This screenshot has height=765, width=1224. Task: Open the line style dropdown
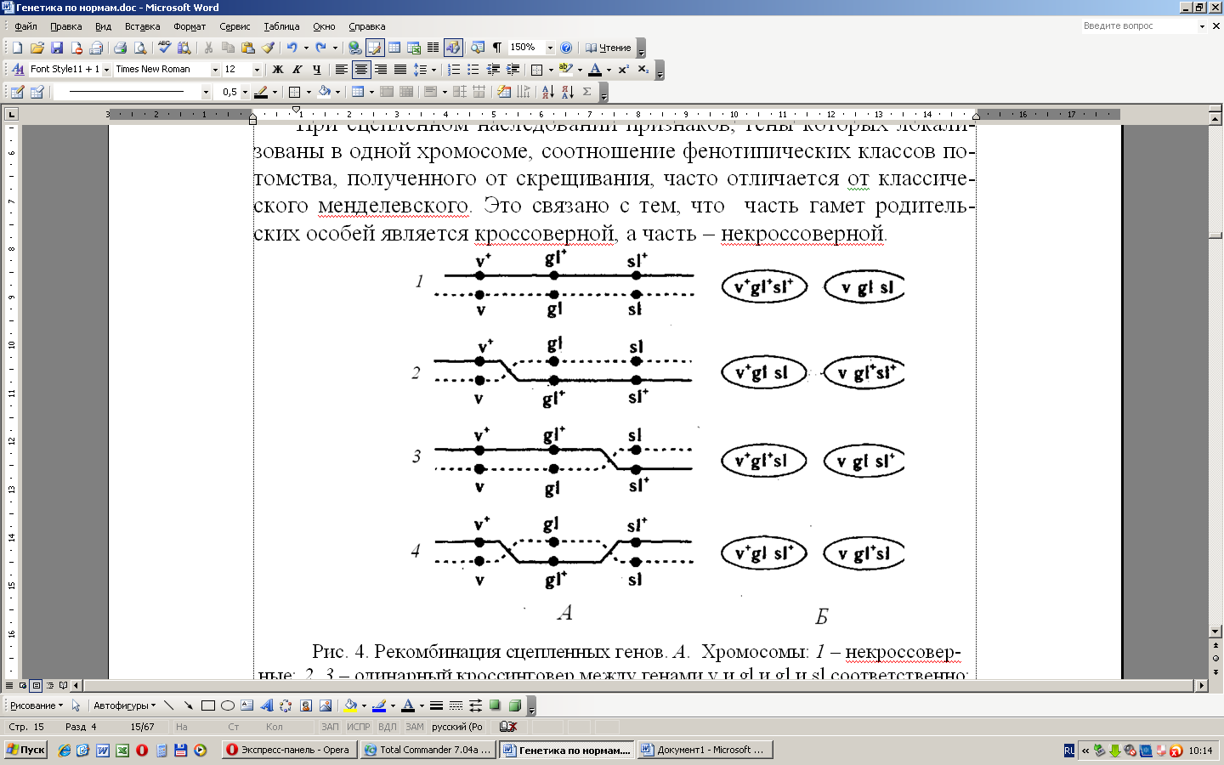coord(206,92)
